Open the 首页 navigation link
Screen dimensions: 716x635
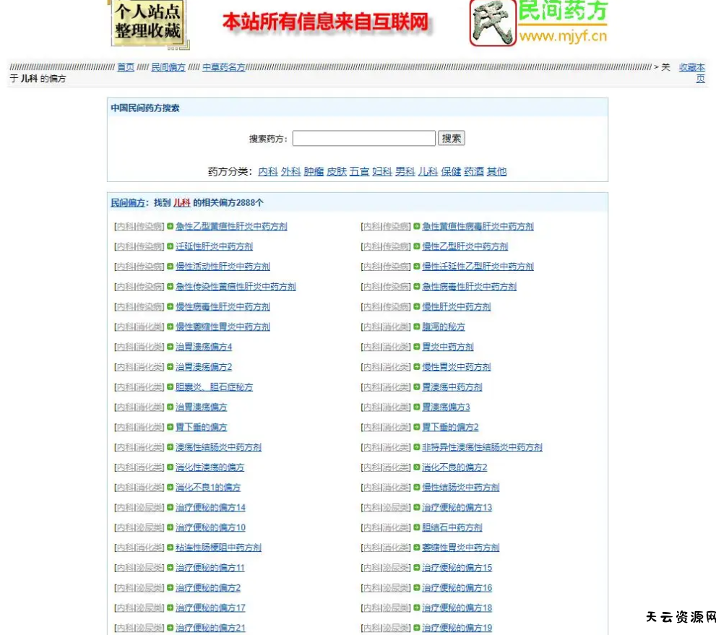124,67
